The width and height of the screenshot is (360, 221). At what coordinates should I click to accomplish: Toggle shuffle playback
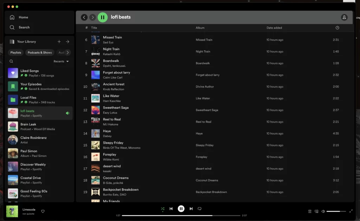coord(162,209)
